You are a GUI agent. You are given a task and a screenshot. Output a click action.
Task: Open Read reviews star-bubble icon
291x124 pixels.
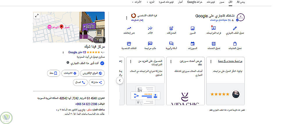214,28
